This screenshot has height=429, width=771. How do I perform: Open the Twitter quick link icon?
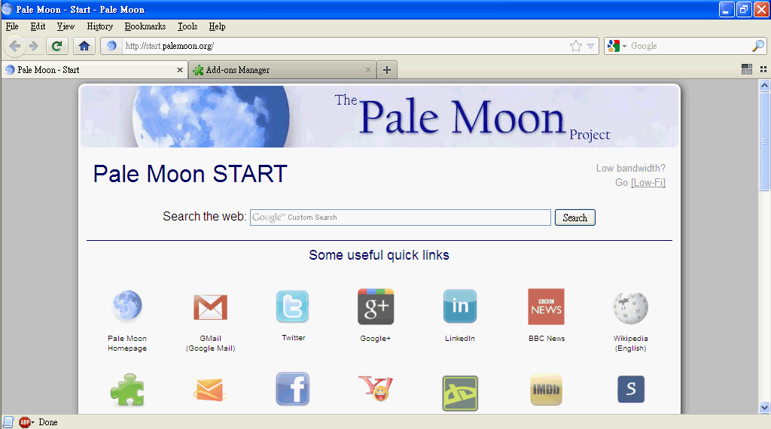[293, 306]
